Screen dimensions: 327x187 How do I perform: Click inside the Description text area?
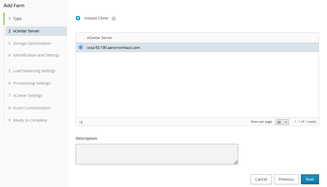156,154
